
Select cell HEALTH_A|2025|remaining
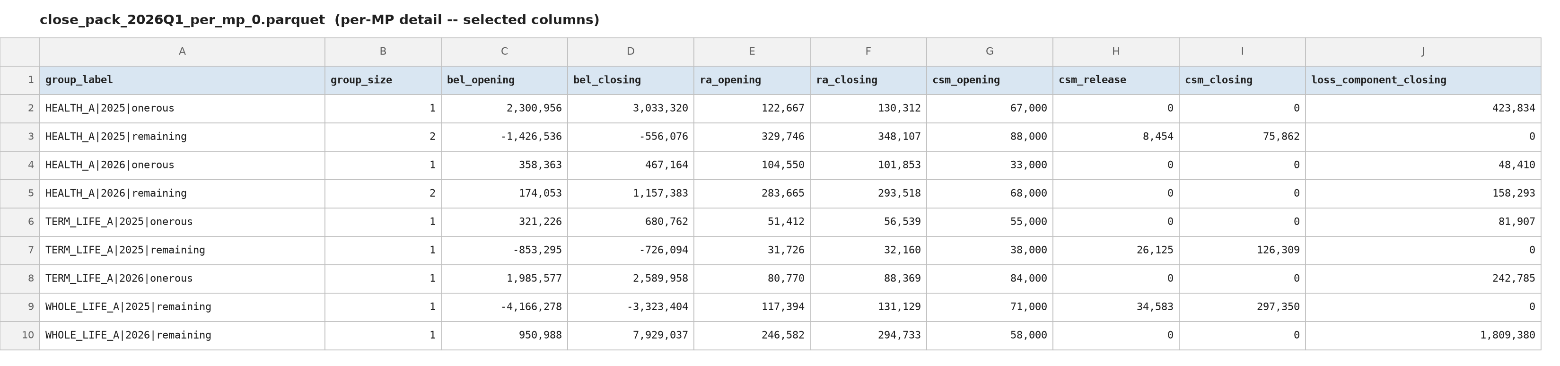(182, 137)
